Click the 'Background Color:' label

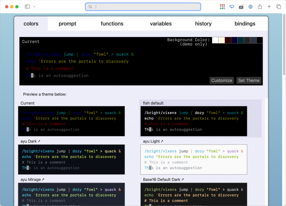(x=189, y=40)
